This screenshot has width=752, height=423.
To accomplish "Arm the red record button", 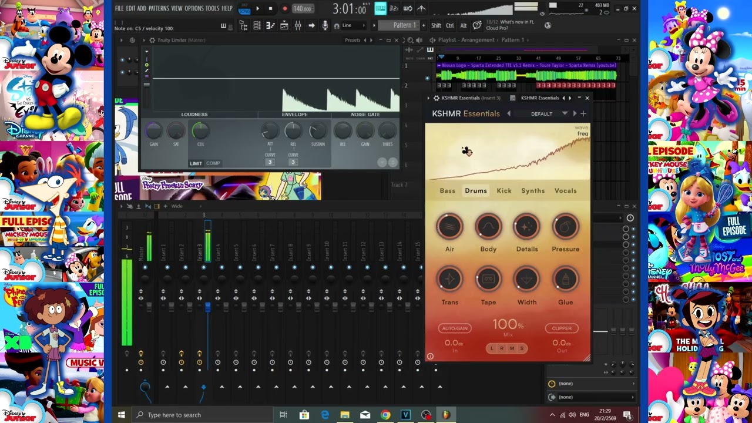I will click(x=284, y=8).
